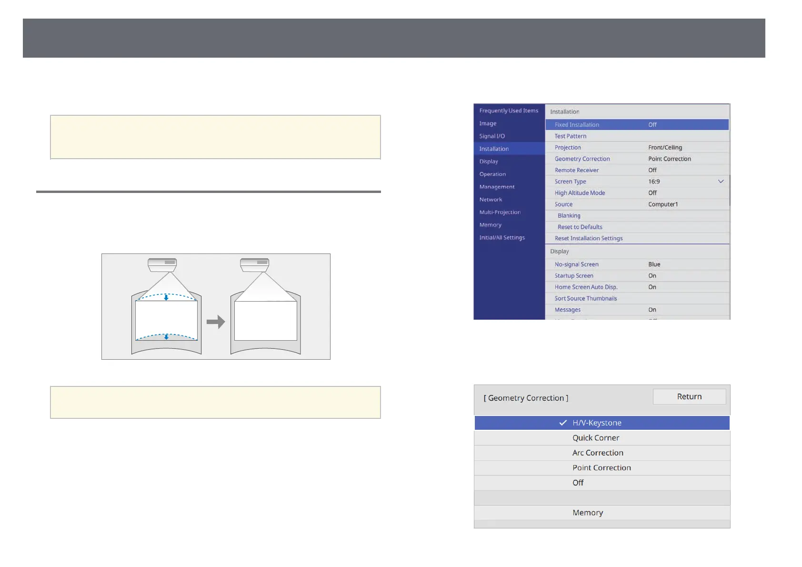Select the Blanking option

(637, 216)
